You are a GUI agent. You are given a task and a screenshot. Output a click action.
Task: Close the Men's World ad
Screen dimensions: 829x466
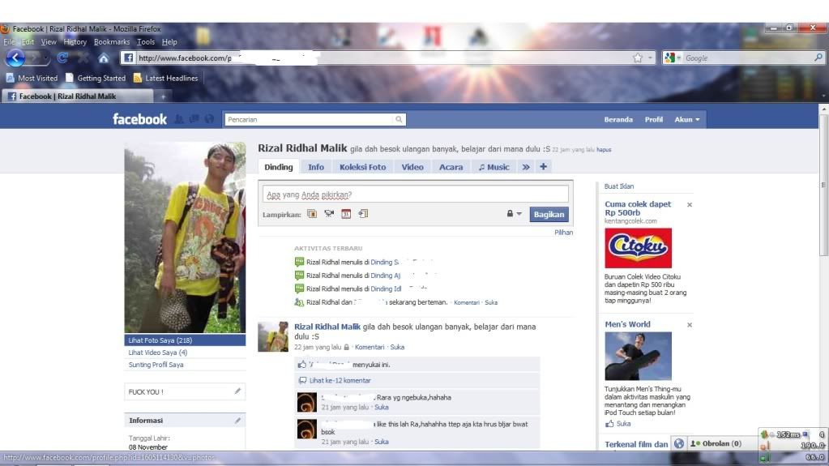690,325
